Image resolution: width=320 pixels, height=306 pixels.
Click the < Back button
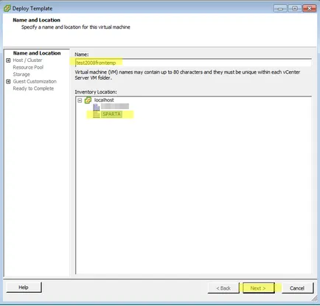tap(223, 288)
